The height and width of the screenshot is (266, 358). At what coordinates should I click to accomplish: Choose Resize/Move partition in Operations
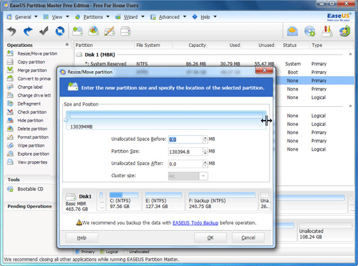[32, 53]
